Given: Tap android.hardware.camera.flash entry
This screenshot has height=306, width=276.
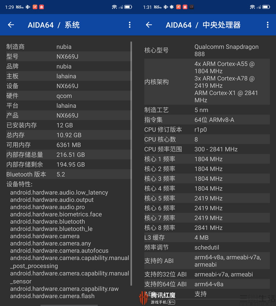Looking at the screenshot, I should [52, 296].
